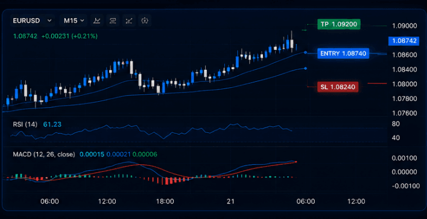Click the red MACD signal line endpoint
The width and height of the screenshot is (427, 219).
coord(296,162)
